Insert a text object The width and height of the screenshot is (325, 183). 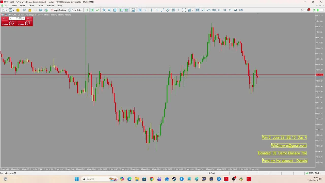179,10
